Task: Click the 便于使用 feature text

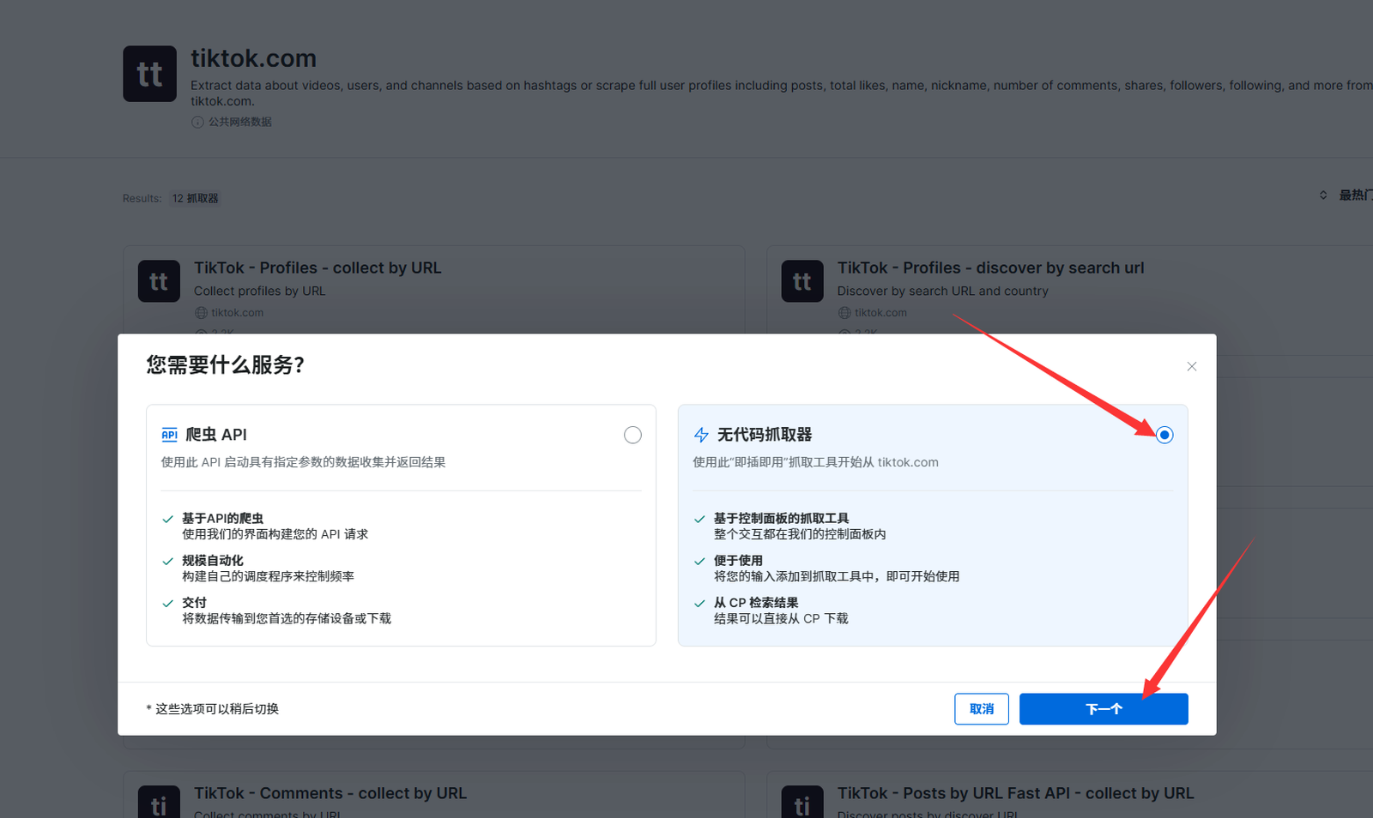Action: pyautogui.click(x=738, y=561)
